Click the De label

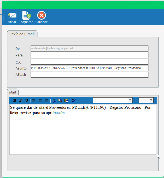18,49
